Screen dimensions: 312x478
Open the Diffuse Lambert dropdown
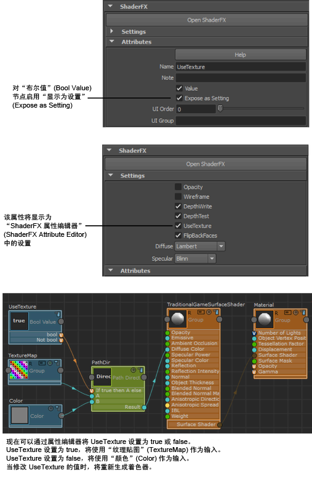coord(200,246)
